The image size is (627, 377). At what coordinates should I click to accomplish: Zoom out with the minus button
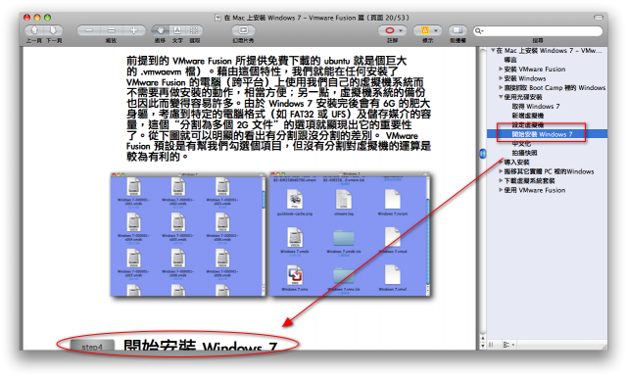click(x=89, y=30)
